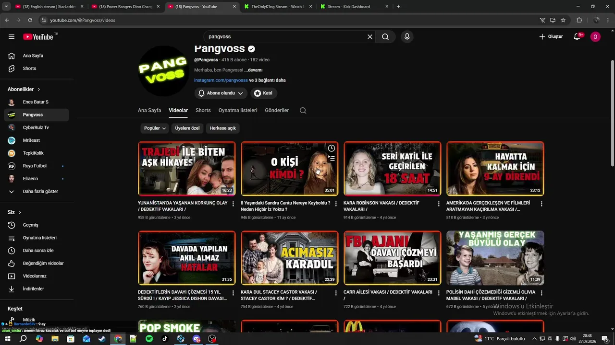
Task: Open the account avatar menu
Action: click(595, 37)
